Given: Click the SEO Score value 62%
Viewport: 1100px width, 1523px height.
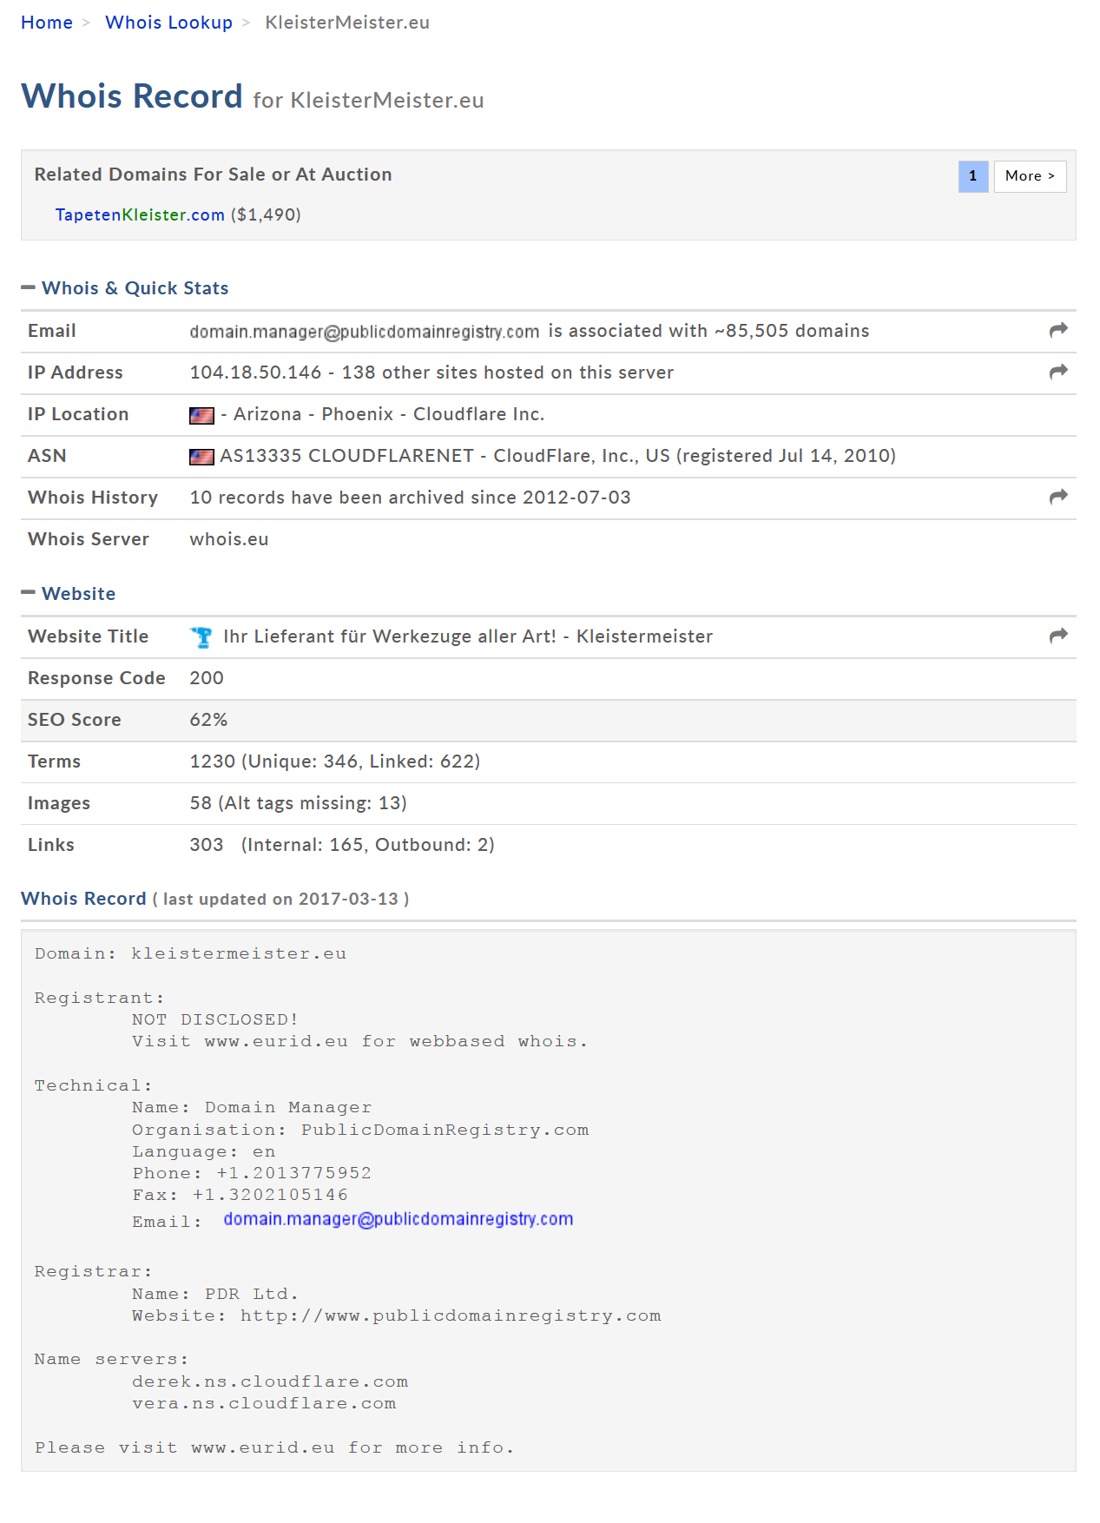Looking at the screenshot, I should coord(208,720).
